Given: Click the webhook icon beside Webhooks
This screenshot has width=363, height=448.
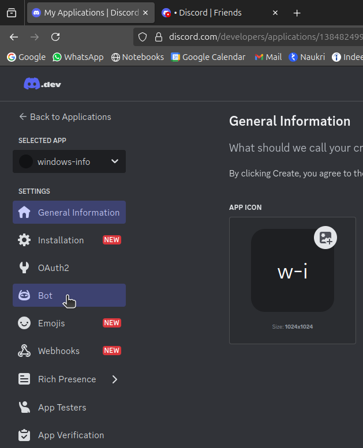Looking at the screenshot, I should (x=24, y=351).
